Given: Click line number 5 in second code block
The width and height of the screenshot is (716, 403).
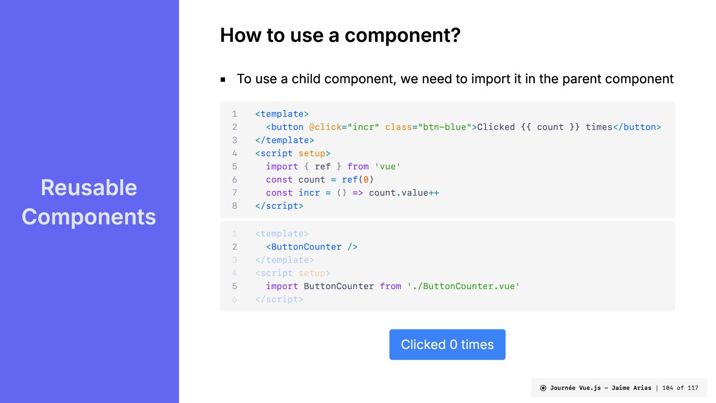Looking at the screenshot, I should [x=235, y=286].
